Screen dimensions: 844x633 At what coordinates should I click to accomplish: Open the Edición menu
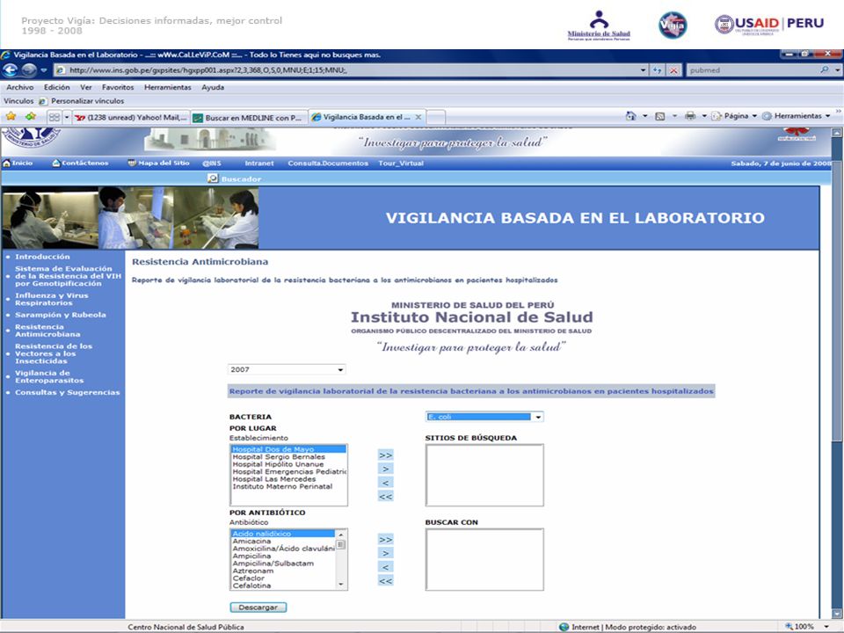tap(56, 87)
